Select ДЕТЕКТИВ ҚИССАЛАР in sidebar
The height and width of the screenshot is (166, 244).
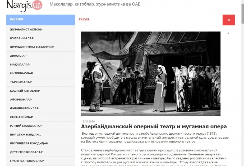tap(40, 152)
